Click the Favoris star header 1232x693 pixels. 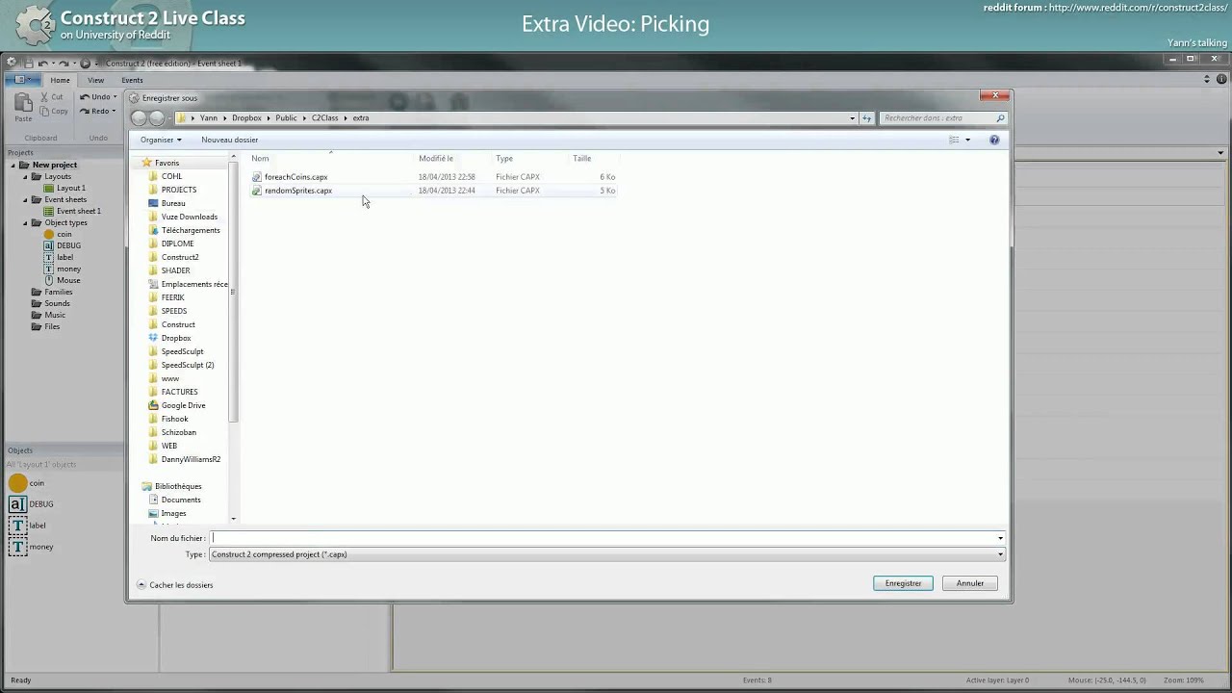tap(160, 163)
